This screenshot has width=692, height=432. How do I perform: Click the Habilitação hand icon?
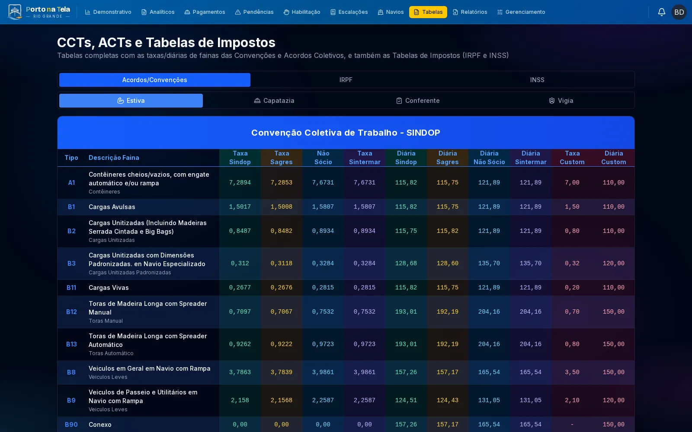click(x=286, y=12)
